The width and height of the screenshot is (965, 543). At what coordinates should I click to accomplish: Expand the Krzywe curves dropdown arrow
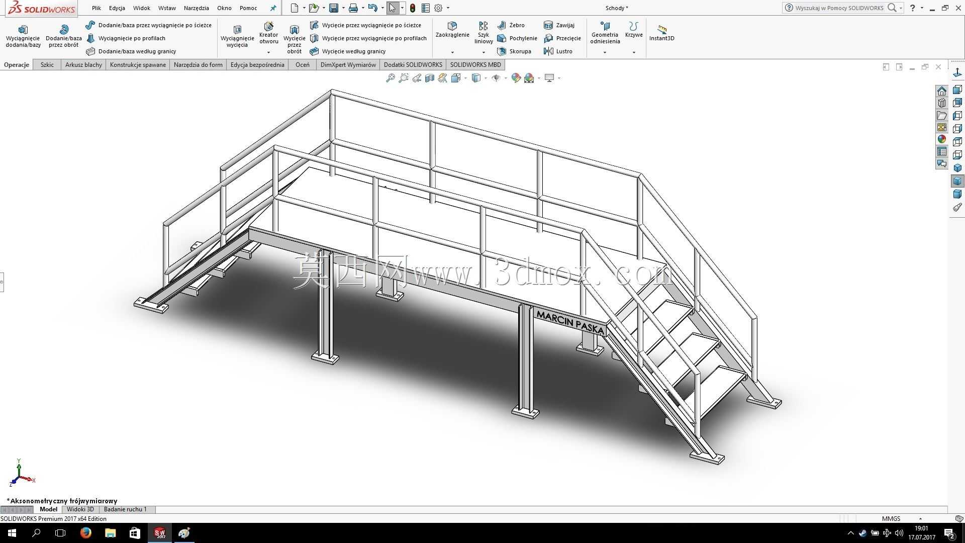[634, 52]
